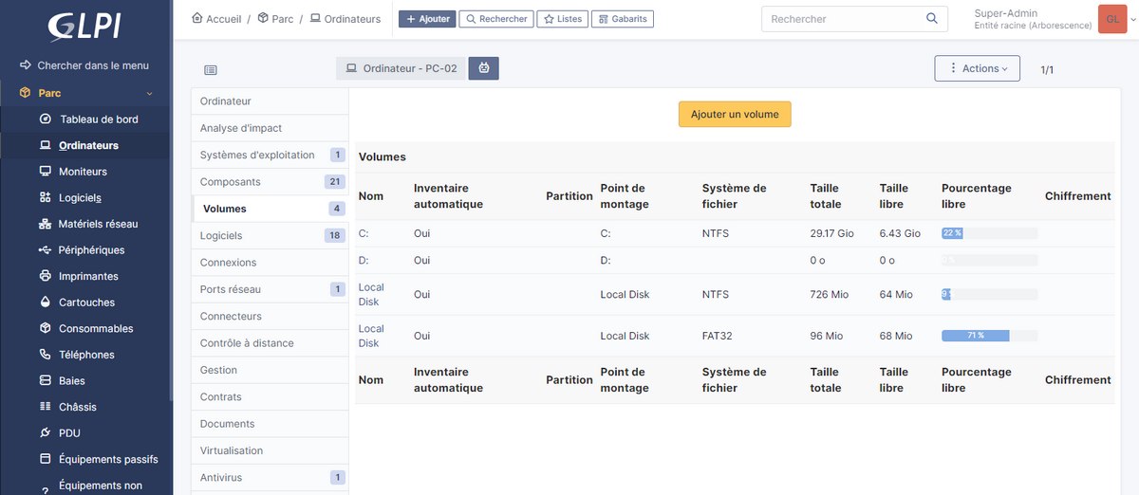Click the Ajouter un volume button
The height and width of the screenshot is (495, 1139).
[x=735, y=114]
